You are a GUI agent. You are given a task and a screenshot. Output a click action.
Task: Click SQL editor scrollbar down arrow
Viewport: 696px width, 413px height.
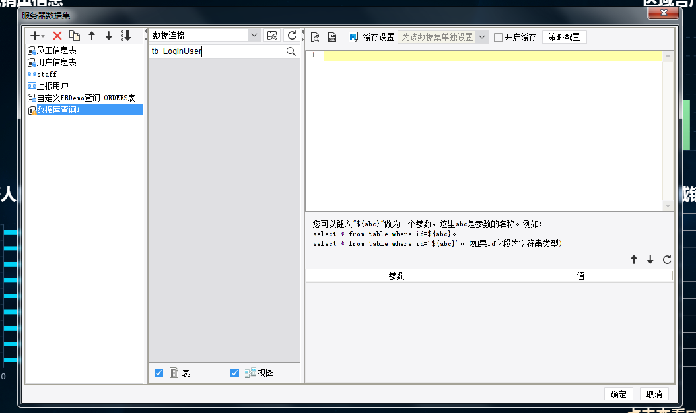click(668, 205)
